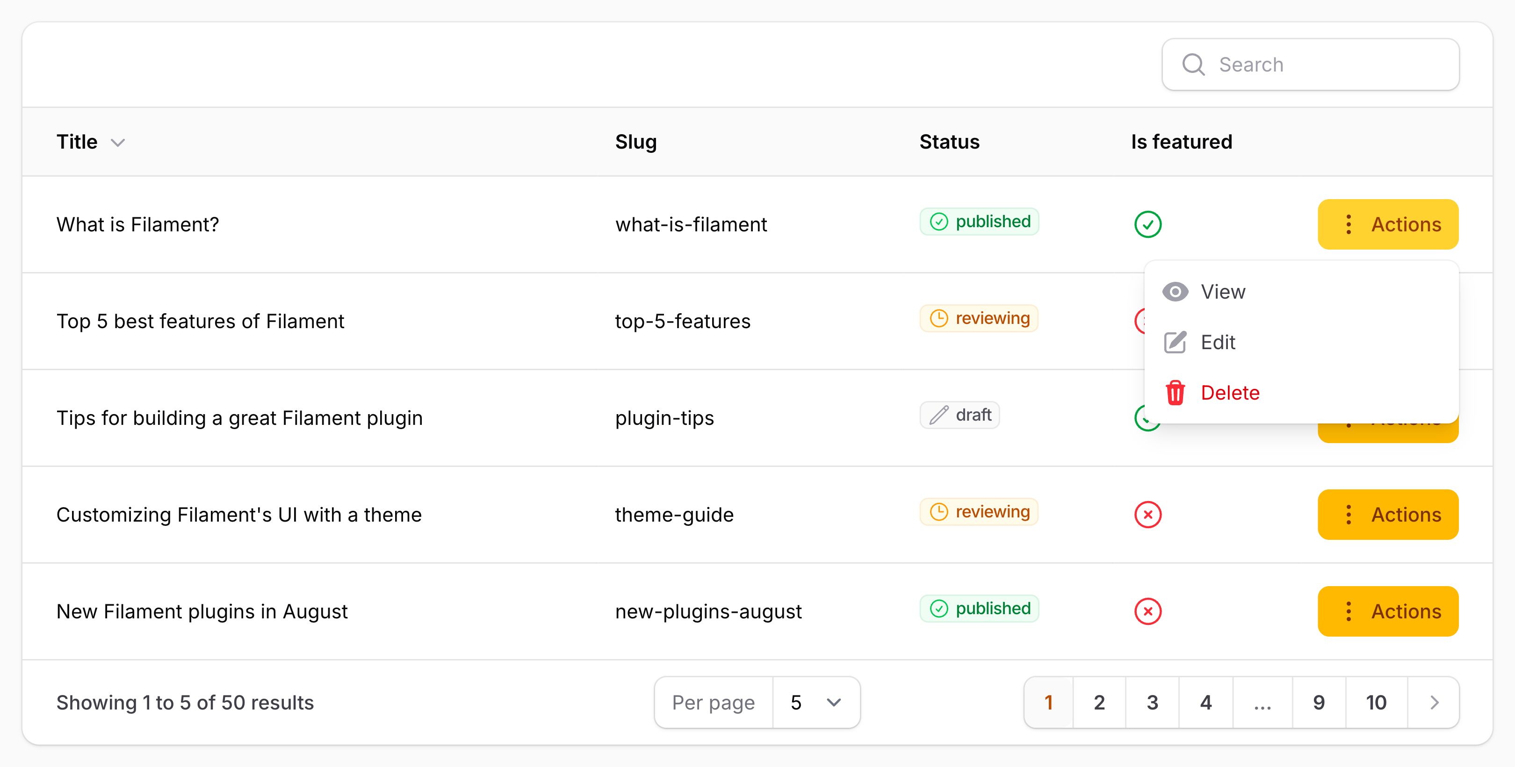Select View from the actions menu
1515x767 pixels.
pos(1223,292)
